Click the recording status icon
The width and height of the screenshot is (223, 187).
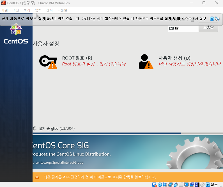[192, 185]
